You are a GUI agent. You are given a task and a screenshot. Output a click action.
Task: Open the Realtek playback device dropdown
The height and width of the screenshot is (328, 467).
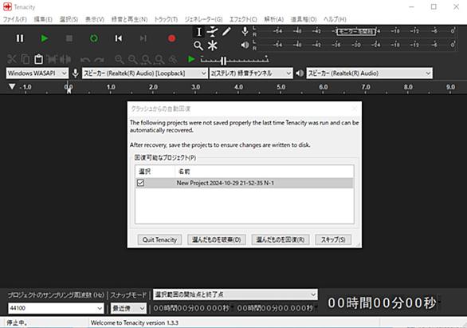pyautogui.click(x=369, y=73)
